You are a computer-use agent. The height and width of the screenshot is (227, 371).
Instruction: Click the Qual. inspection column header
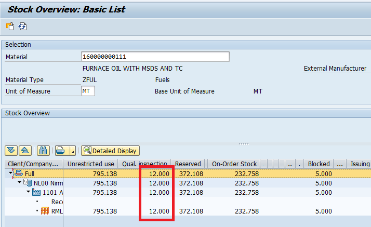pyautogui.click(x=144, y=164)
